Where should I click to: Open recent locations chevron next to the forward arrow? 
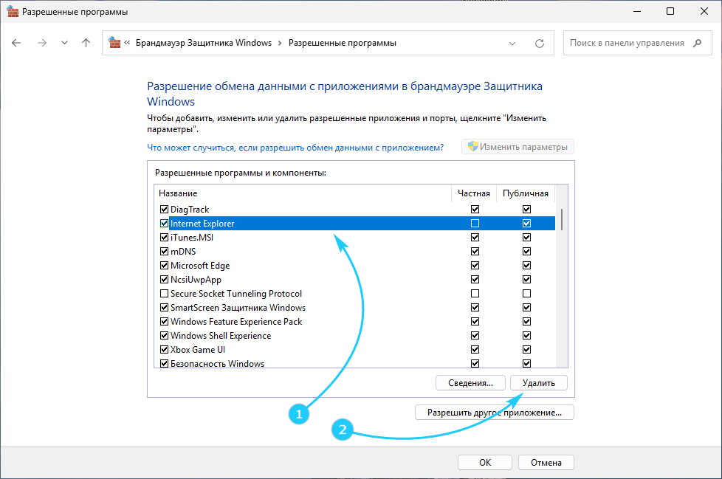pos(64,43)
